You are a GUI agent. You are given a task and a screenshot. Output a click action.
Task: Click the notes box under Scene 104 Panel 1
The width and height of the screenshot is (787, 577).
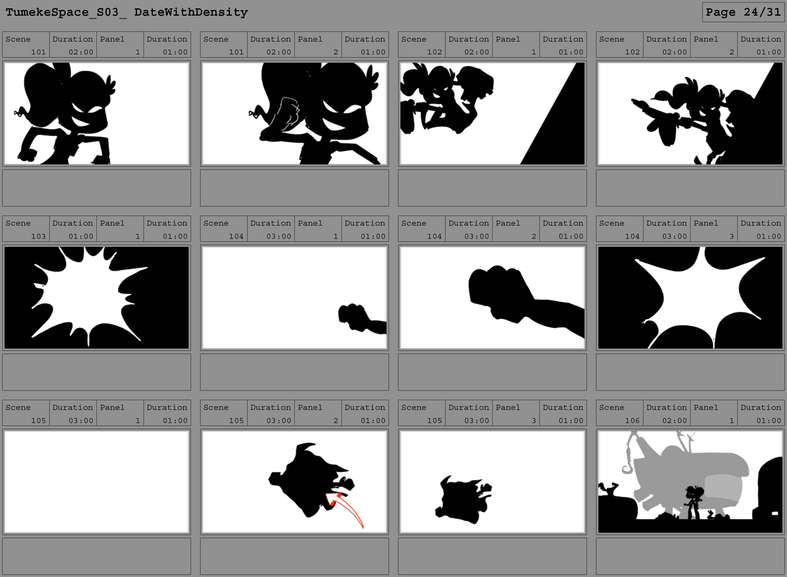click(x=294, y=372)
